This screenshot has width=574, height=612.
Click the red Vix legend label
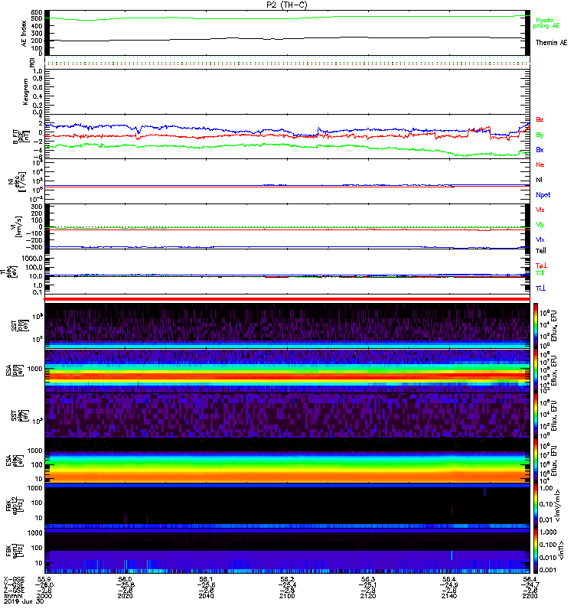pyautogui.click(x=540, y=210)
